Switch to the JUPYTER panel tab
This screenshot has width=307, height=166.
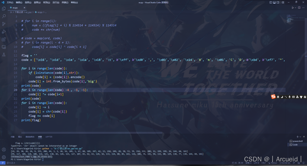(x=49, y=137)
